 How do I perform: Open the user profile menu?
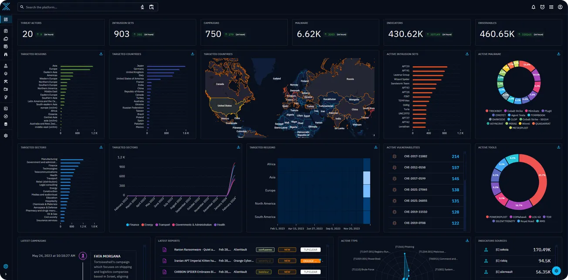(x=560, y=7)
